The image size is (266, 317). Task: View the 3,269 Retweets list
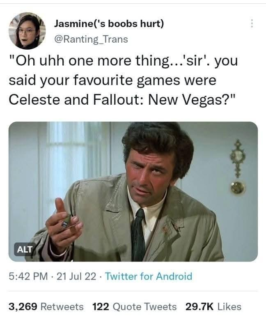[46, 306]
